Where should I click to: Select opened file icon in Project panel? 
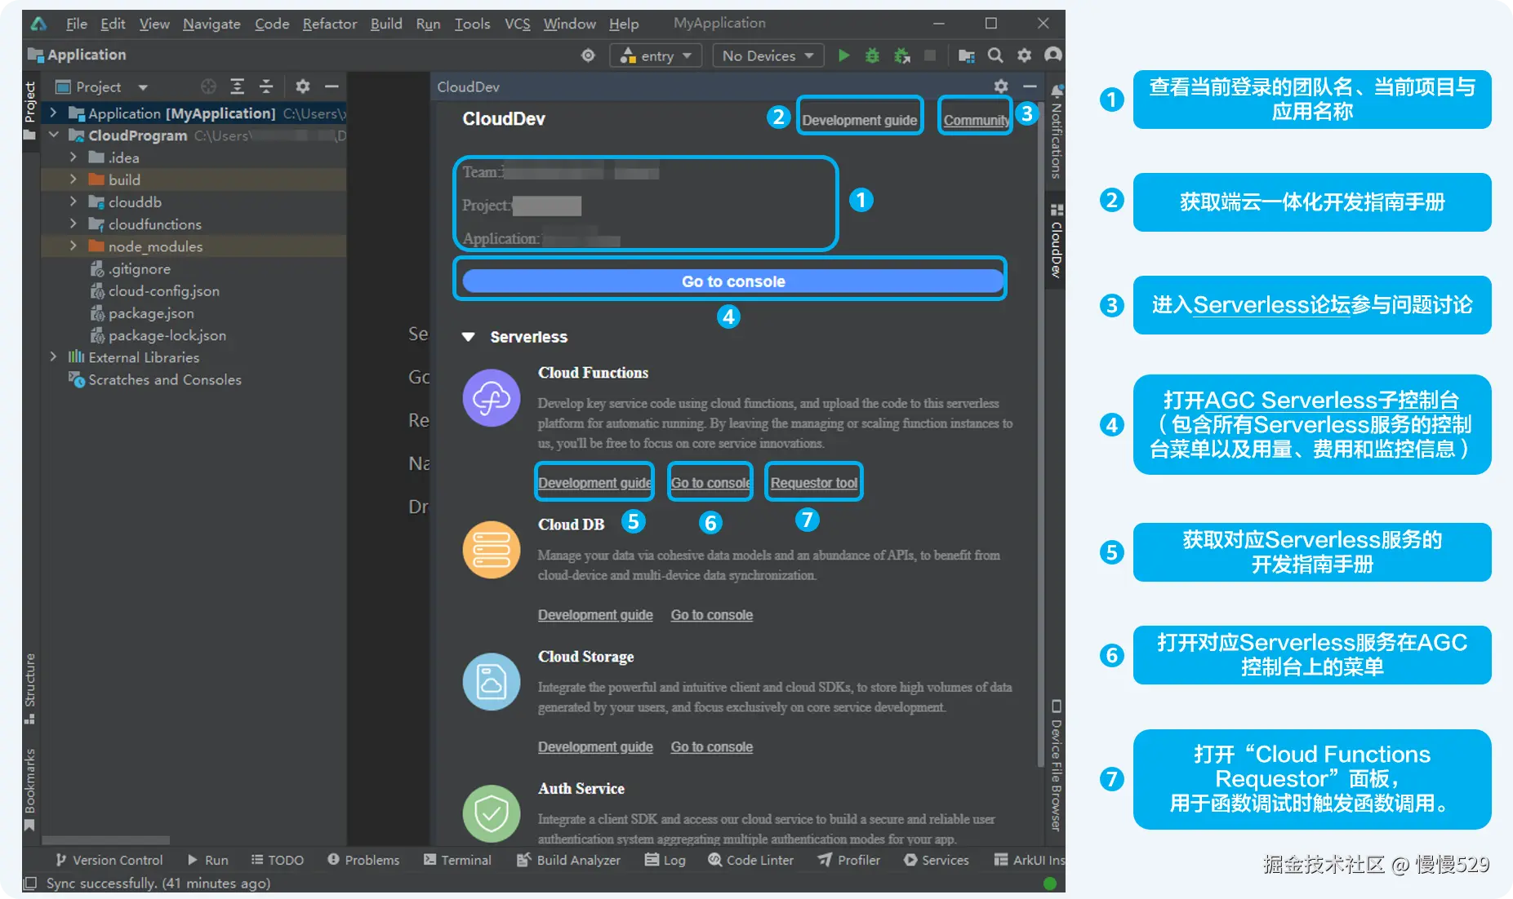(208, 86)
